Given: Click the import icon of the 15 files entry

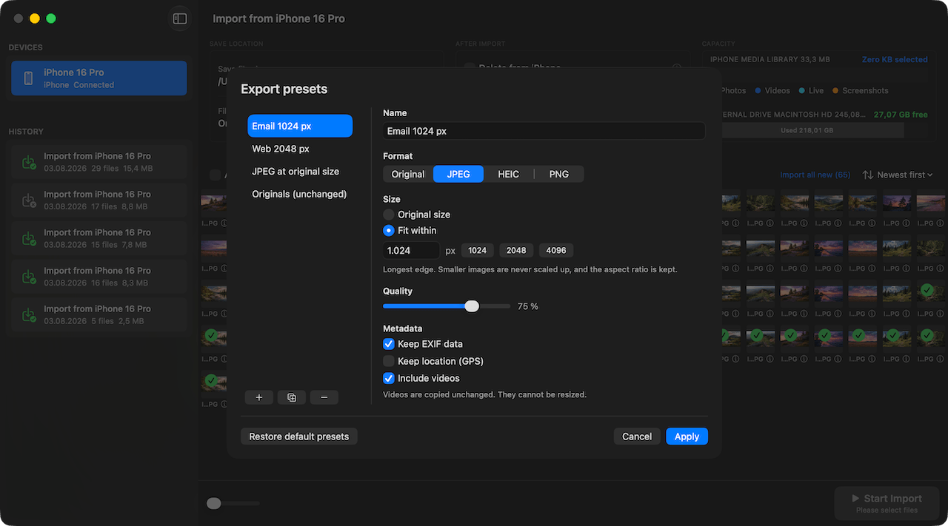Looking at the screenshot, I should [x=28, y=239].
